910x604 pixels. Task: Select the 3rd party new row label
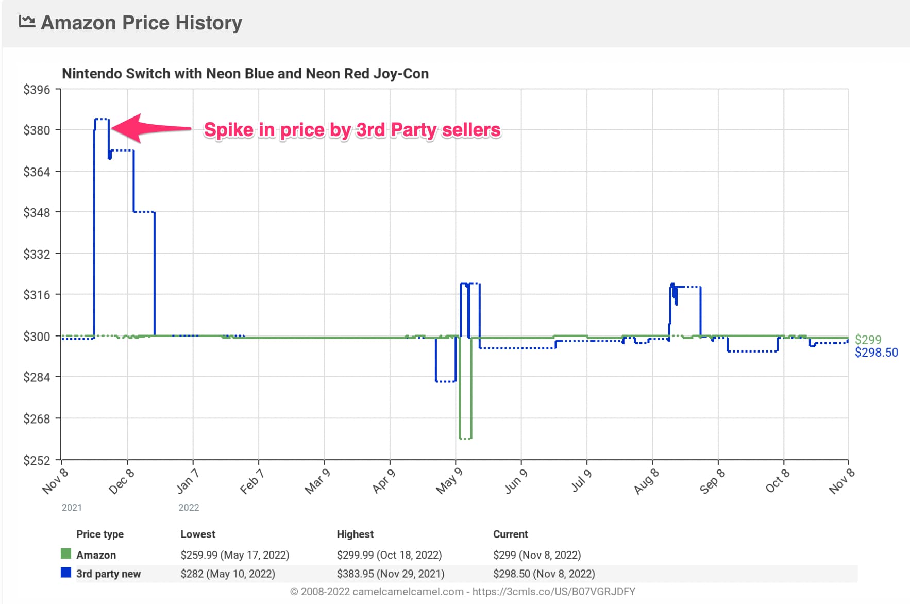pyautogui.click(x=108, y=574)
